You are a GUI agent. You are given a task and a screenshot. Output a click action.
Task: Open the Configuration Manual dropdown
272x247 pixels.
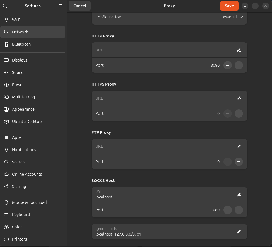[x=233, y=17]
